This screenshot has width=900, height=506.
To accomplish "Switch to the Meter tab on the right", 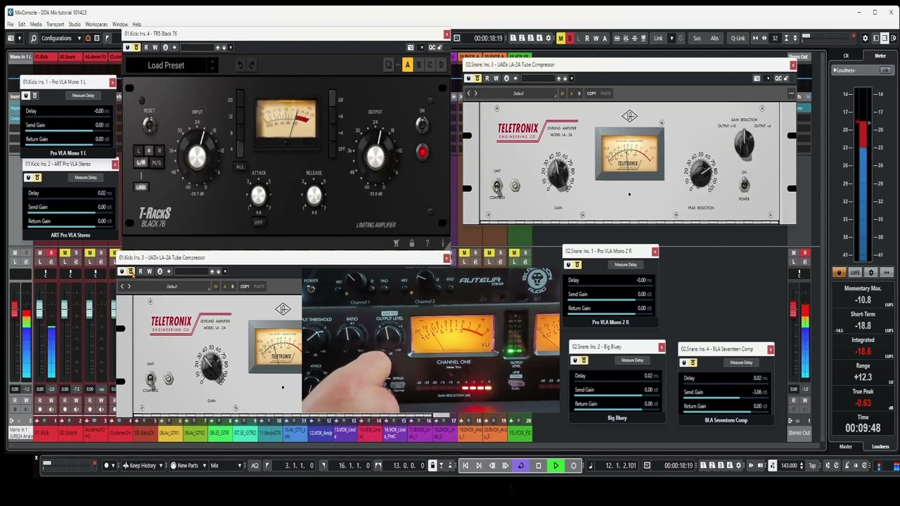I will [880, 56].
